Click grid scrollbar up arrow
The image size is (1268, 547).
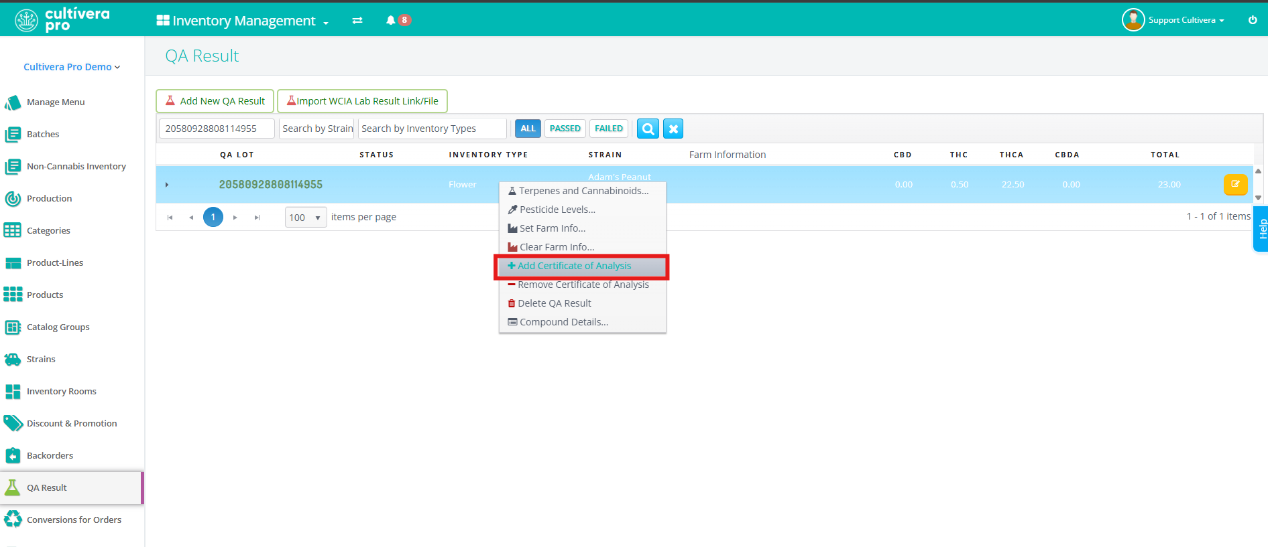1259,171
